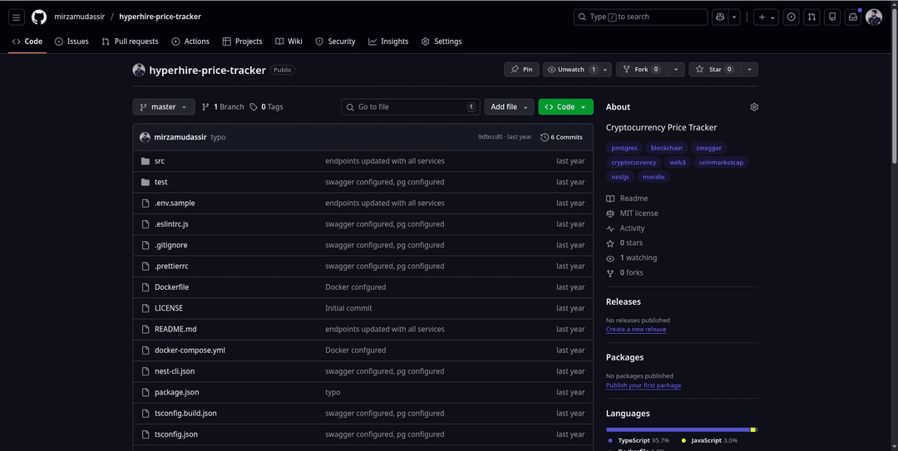Open the docker-compose.yml file

190,351
